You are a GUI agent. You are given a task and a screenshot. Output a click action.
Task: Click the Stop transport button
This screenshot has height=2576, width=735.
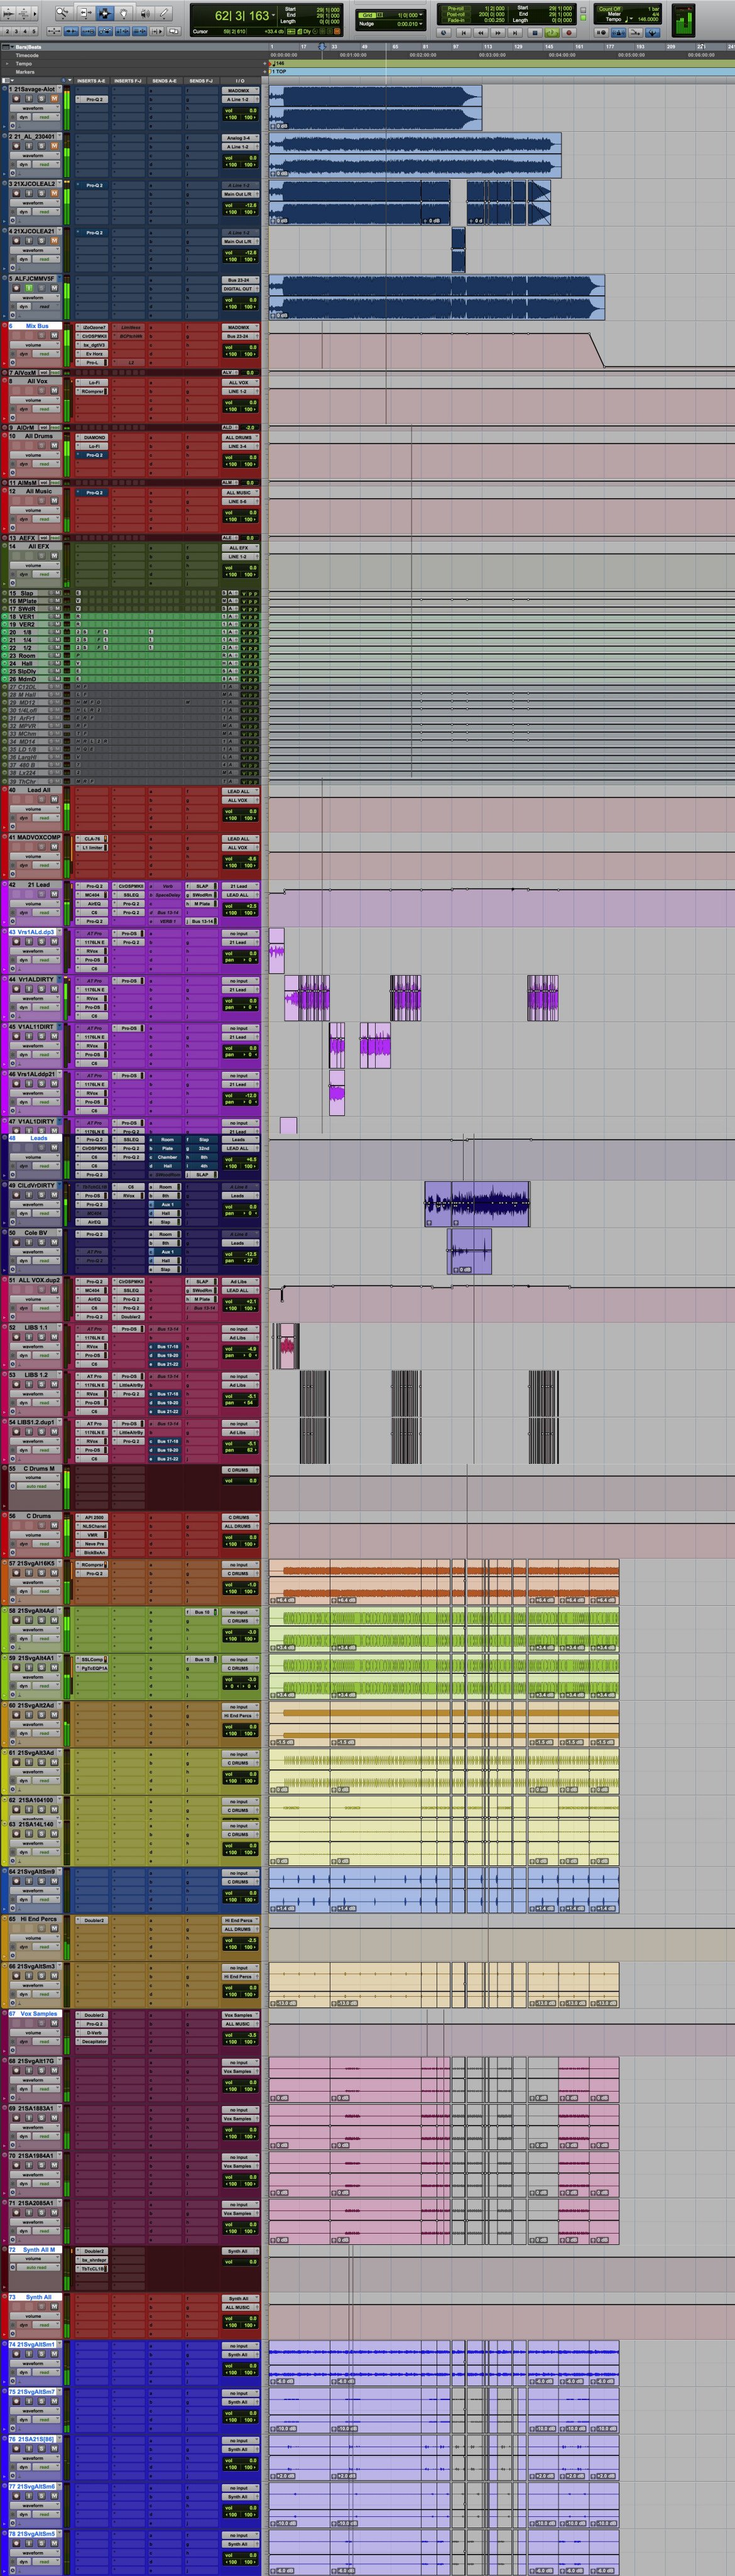tap(535, 32)
